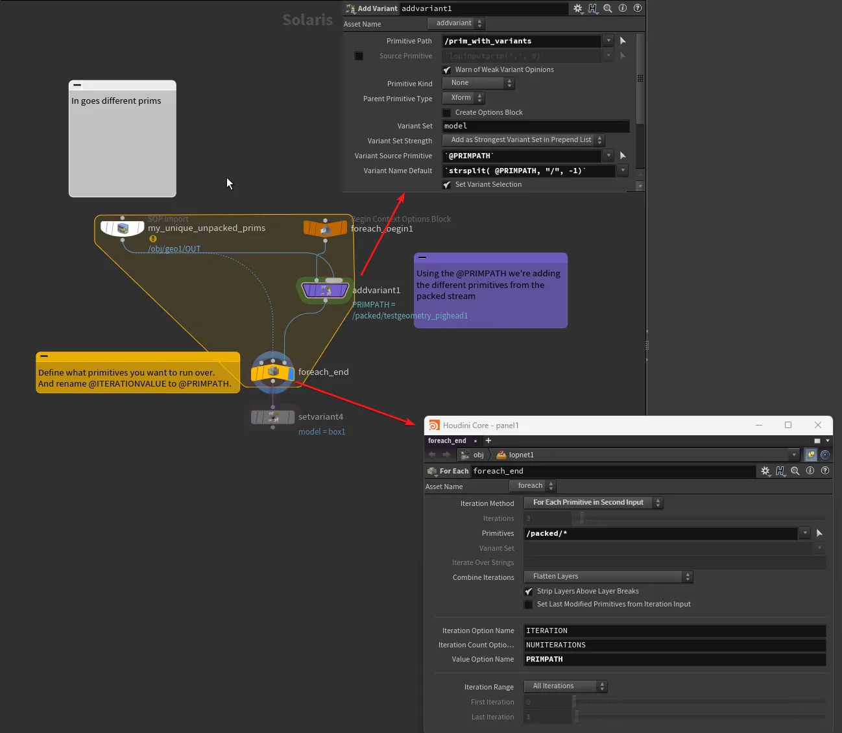Open Variant Set Strength dropdown
The image size is (842, 733).
coord(523,140)
